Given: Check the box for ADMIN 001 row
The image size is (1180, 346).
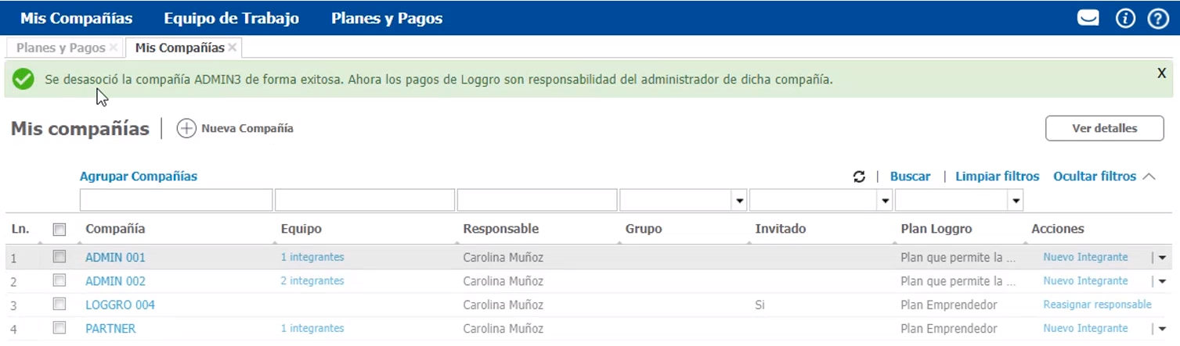Looking at the screenshot, I should click(60, 257).
